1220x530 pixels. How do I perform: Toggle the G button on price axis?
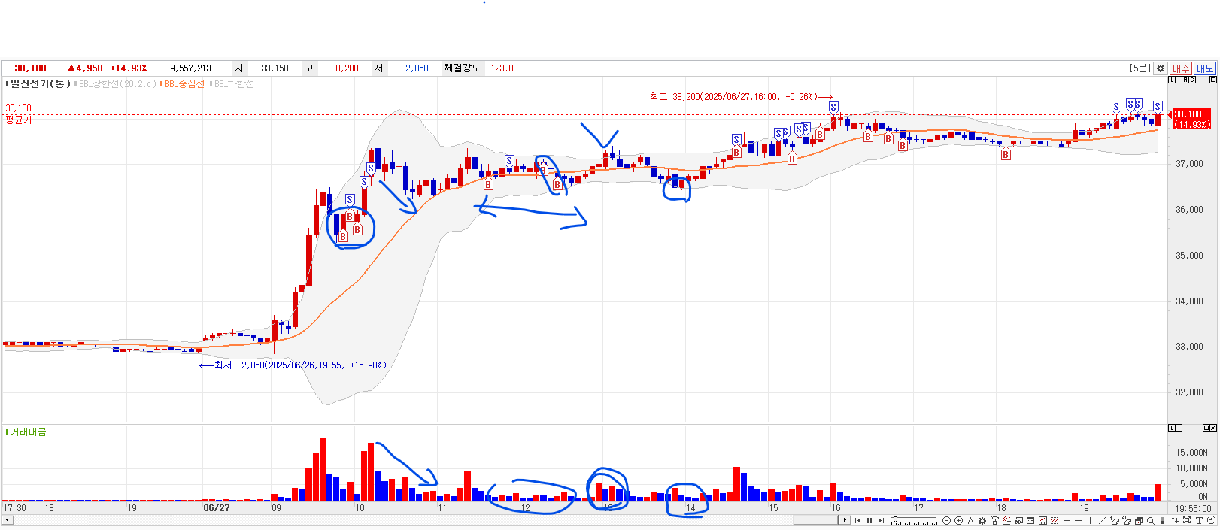[x=1192, y=80]
